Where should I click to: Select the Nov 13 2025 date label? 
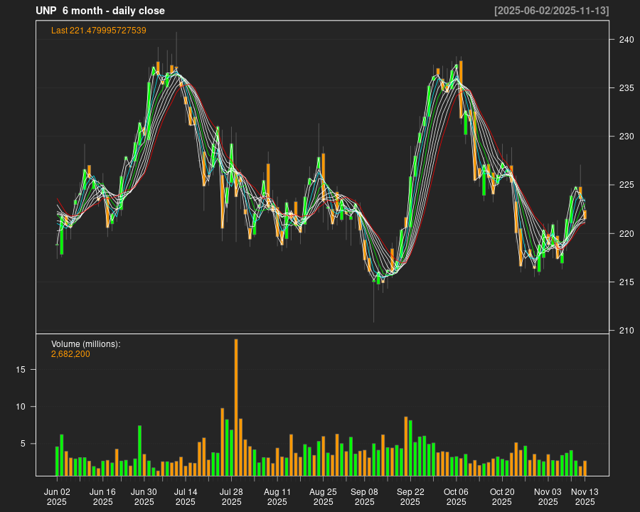(x=585, y=496)
